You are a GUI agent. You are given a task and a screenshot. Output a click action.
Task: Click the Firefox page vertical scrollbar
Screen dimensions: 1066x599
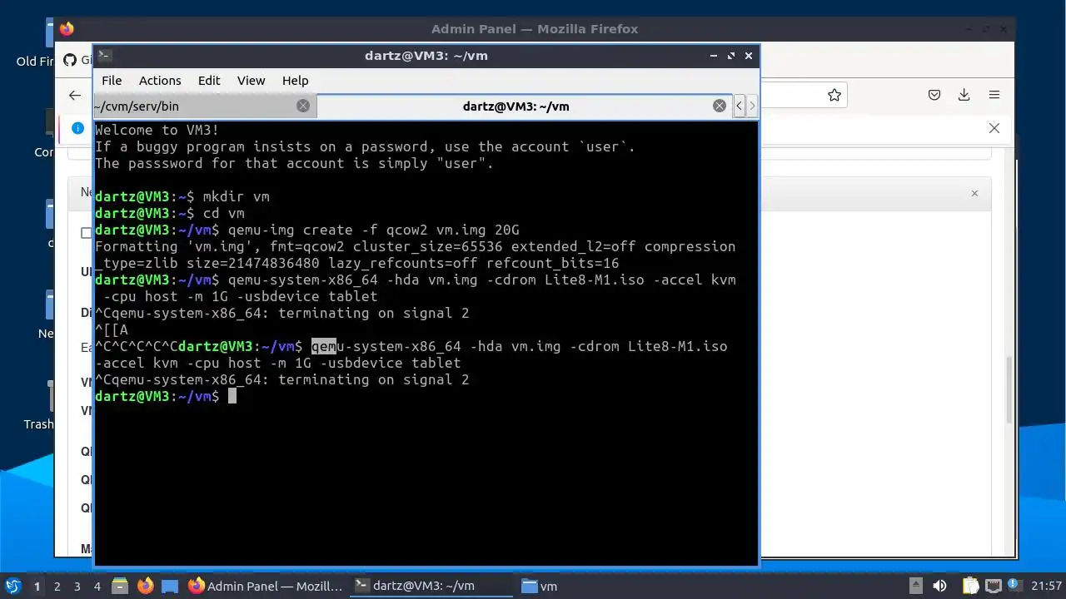[1009, 389]
